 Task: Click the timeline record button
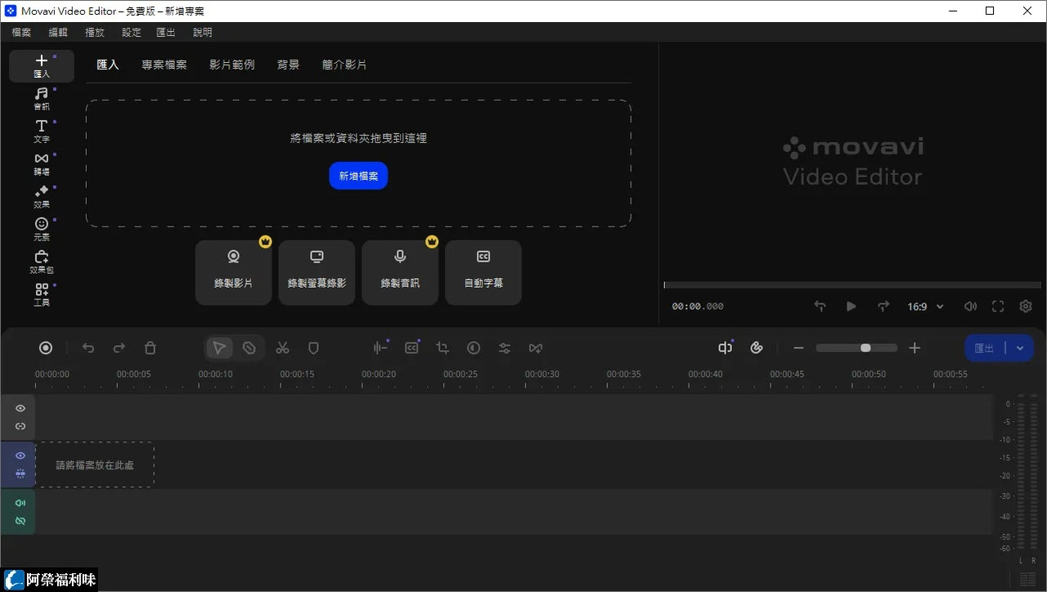click(x=46, y=348)
